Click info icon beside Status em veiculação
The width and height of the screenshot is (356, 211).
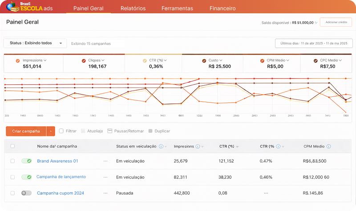coord(161,146)
